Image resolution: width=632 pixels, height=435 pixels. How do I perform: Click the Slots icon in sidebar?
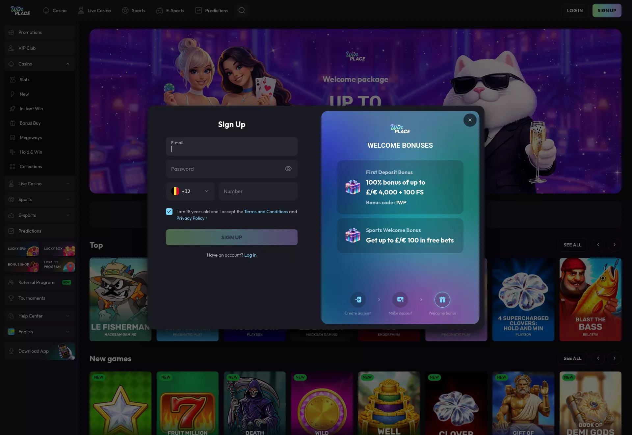coord(13,80)
